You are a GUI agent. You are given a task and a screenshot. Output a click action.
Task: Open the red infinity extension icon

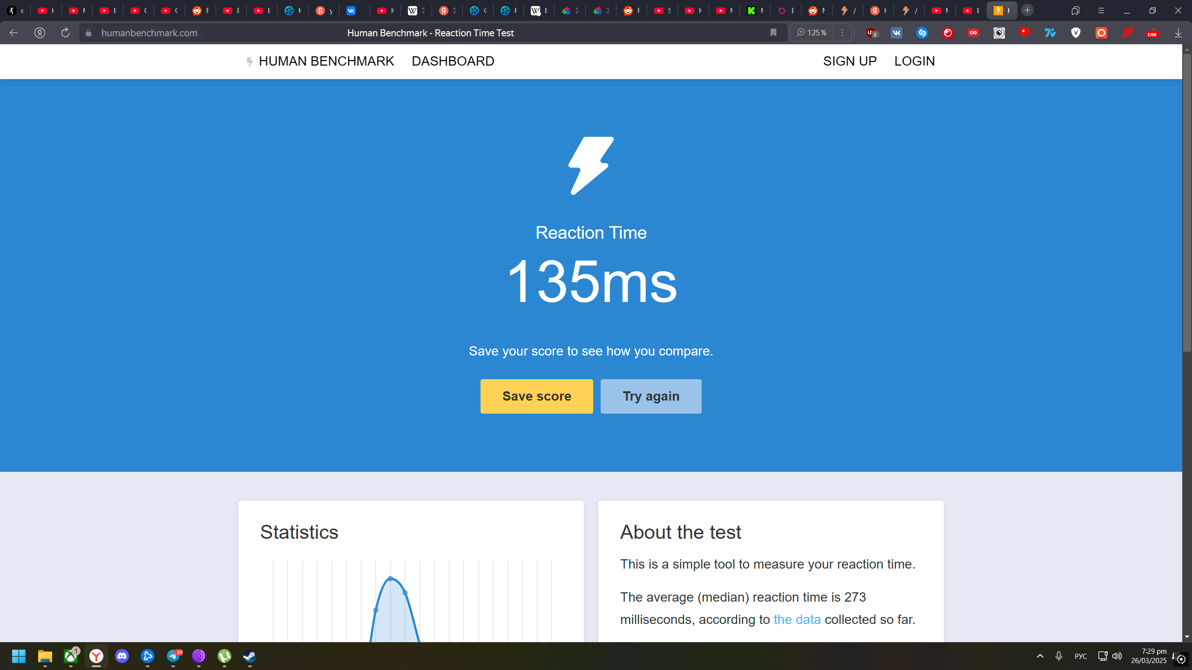(973, 33)
